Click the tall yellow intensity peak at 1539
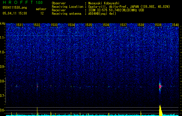182x116 pixels. point(161,110)
